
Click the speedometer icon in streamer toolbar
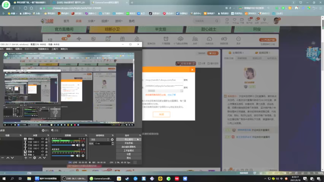209,39
